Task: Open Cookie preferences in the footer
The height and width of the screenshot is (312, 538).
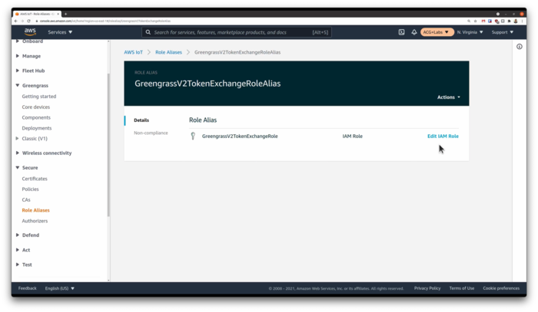Action: 501,288
